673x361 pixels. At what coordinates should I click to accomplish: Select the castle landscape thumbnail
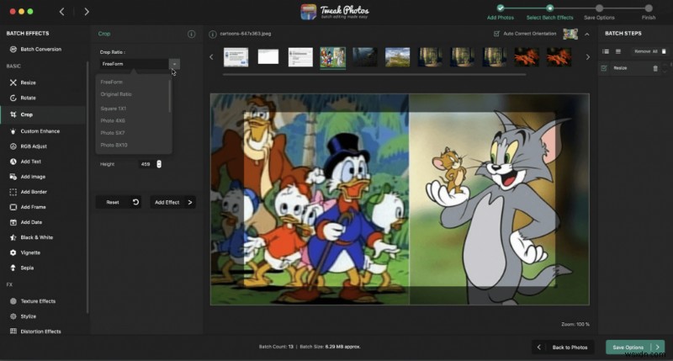[x=397, y=56]
